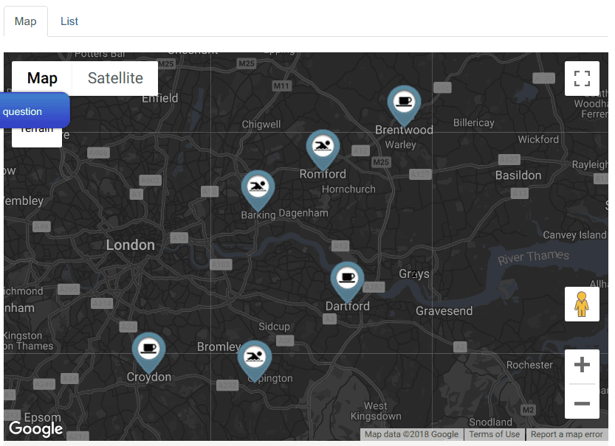Zoom in with the plus button
The image size is (615, 446).
point(582,365)
